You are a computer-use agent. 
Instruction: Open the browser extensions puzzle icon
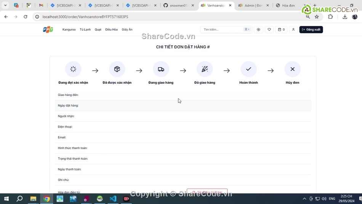coord(330,17)
